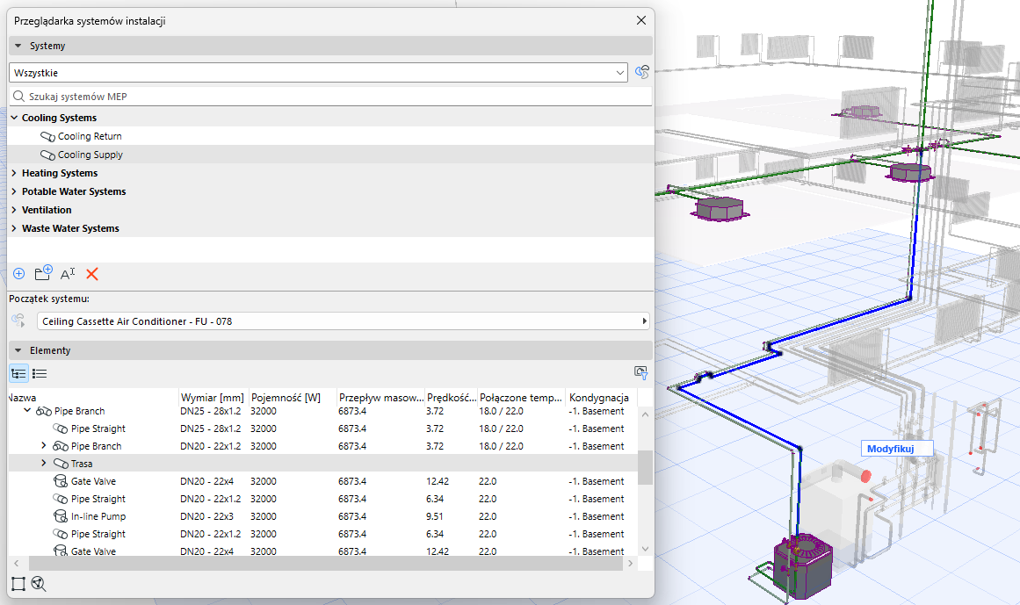Select the Cooling Supply system
The width and height of the screenshot is (1020, 605).
(x=330, y=155)
